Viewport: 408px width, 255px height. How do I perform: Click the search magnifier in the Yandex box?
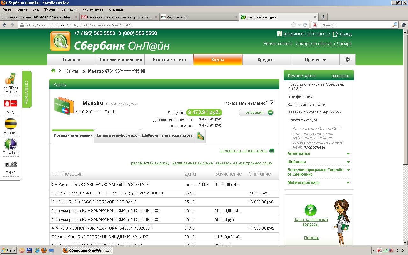(395, 25)
